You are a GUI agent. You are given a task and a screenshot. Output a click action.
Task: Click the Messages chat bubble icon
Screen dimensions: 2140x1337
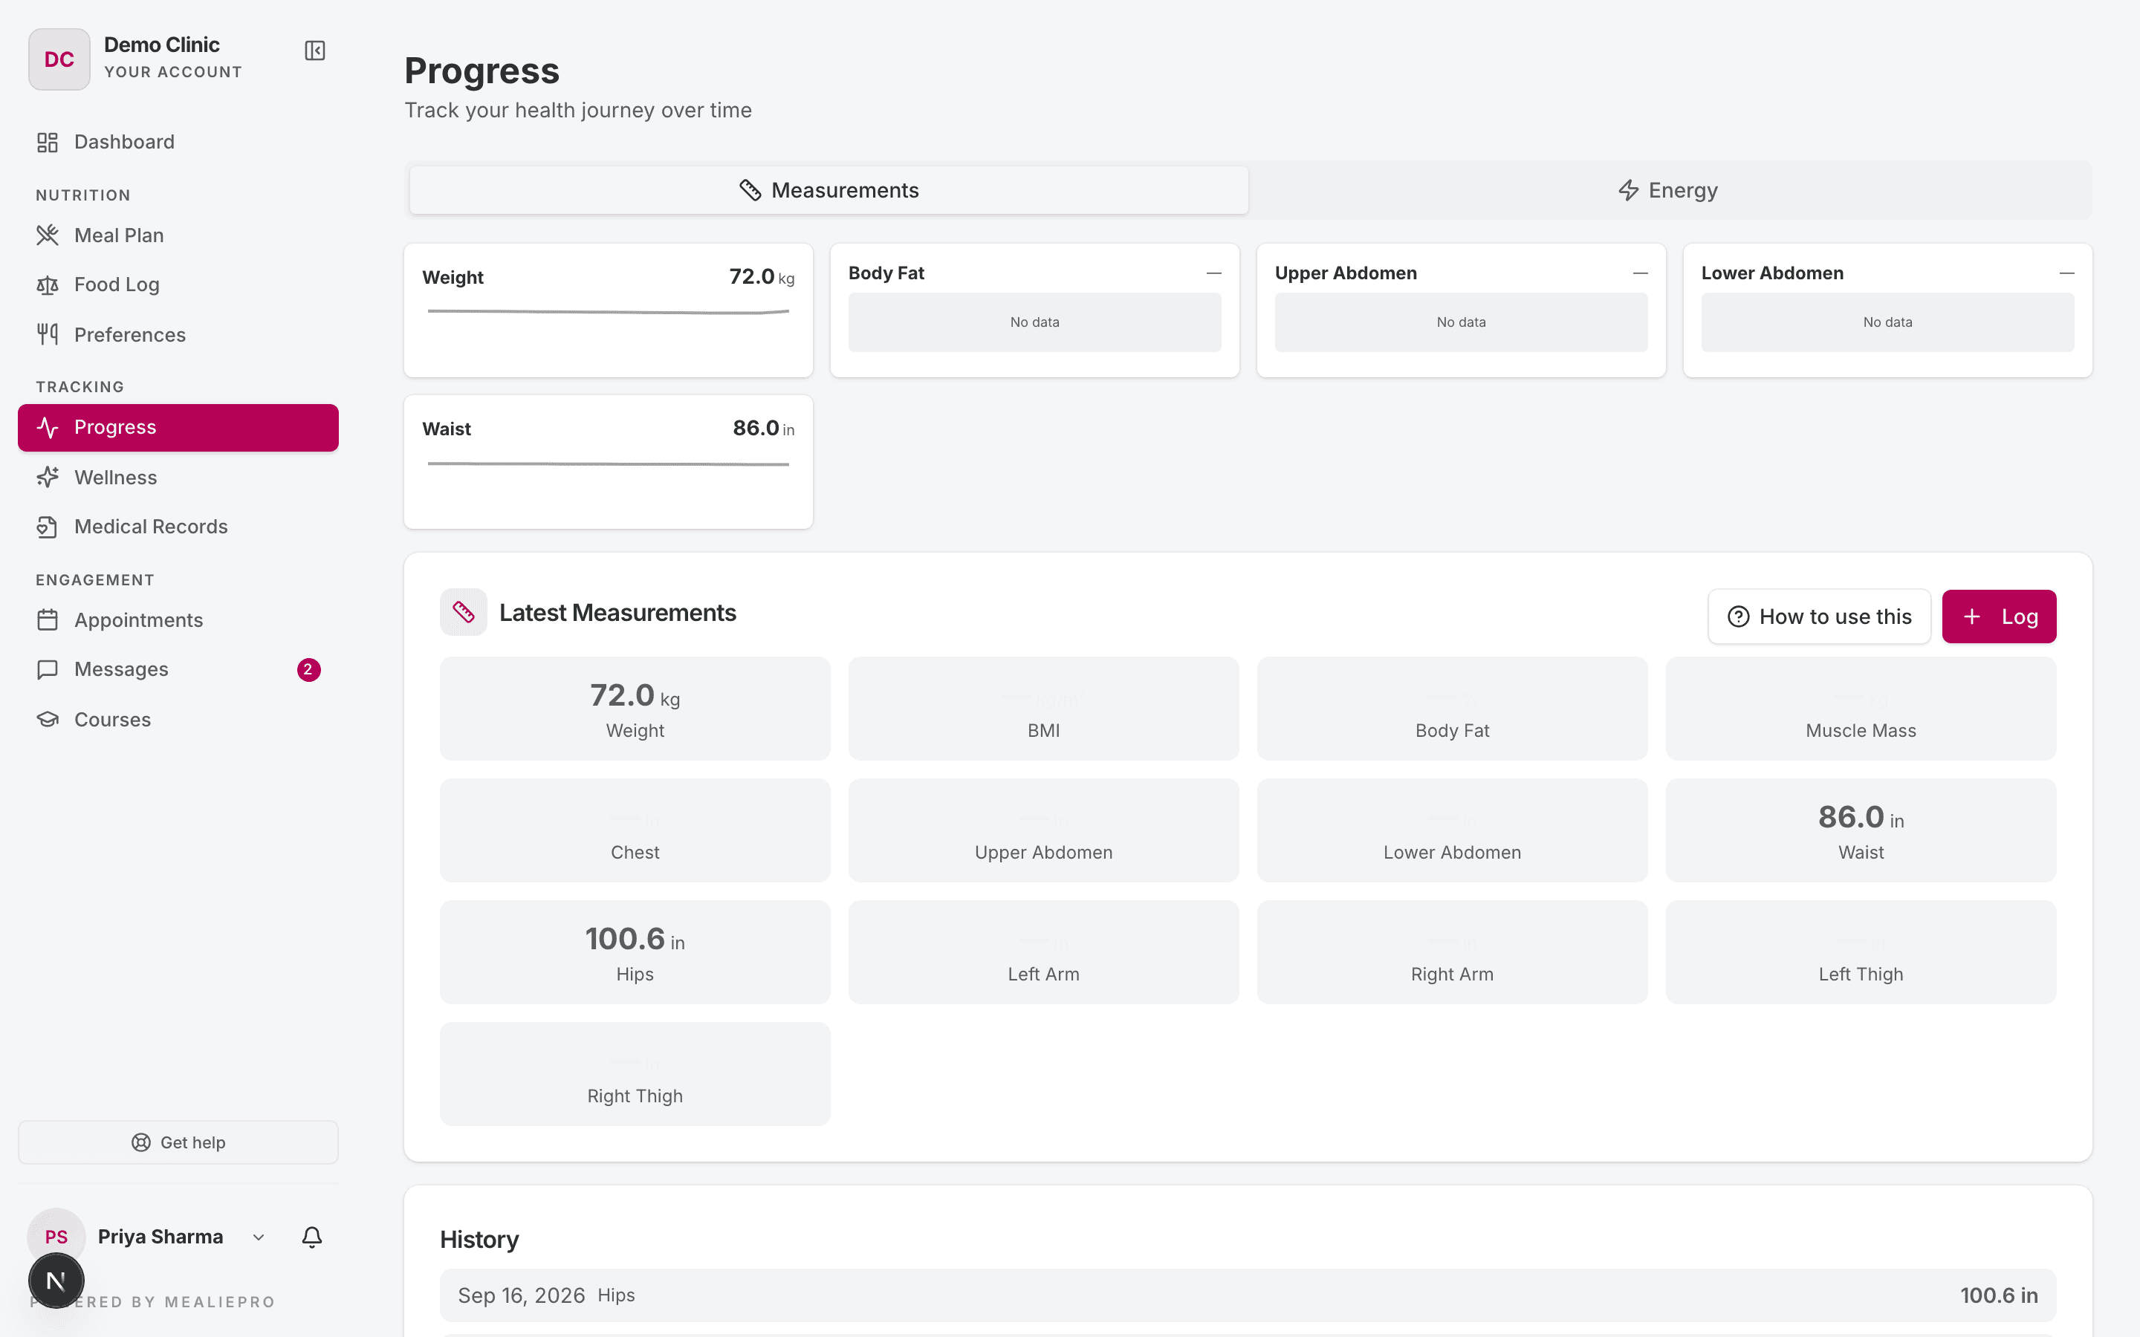pyautogui.click(x=48, y=669)
